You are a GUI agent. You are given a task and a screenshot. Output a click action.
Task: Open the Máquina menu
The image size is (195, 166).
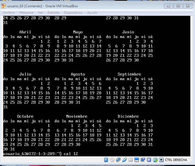(x=26, y=13)
